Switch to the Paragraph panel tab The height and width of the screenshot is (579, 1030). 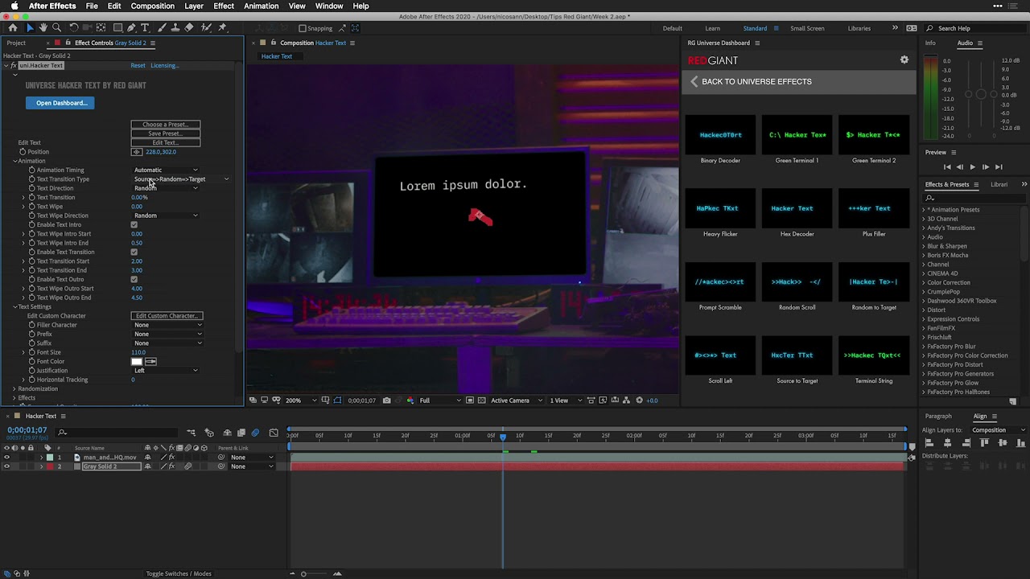point(938,416)
